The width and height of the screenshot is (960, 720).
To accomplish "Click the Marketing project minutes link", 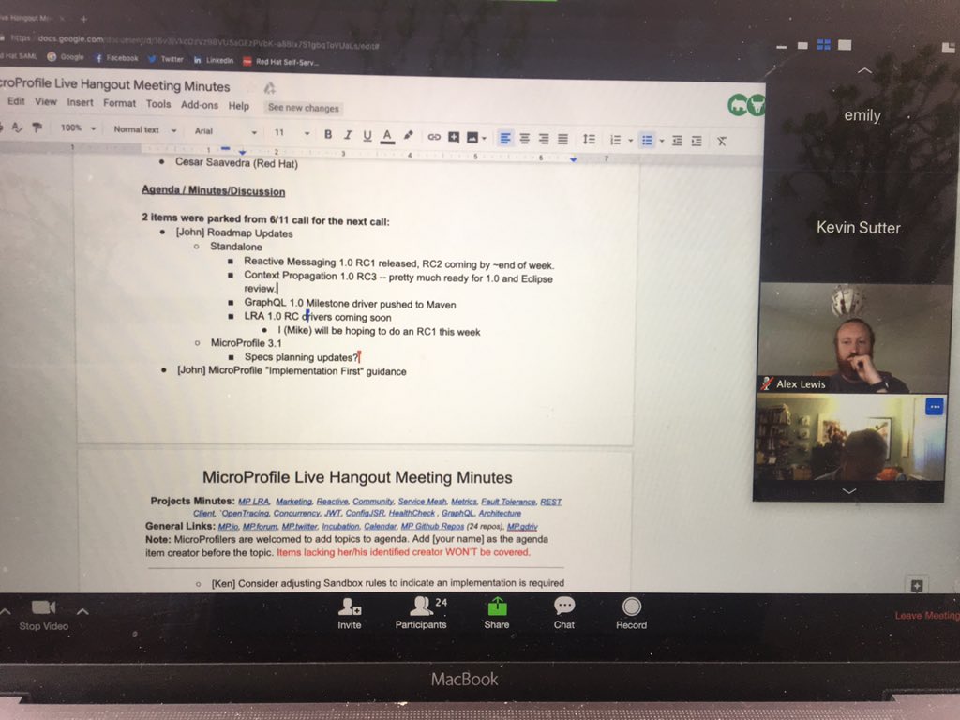I will [293, 501].
